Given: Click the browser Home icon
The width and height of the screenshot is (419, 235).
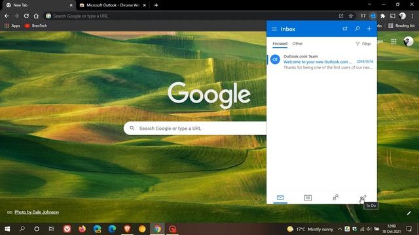Looking at the screenshot, I should click(36, 16).
